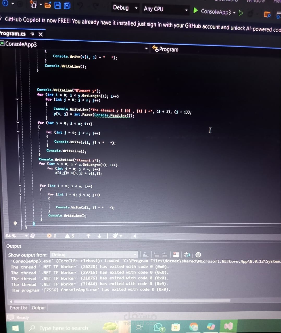Select the Program.cs editor tab
This screenshot has height=333, width=281.
tap(13, 34)
